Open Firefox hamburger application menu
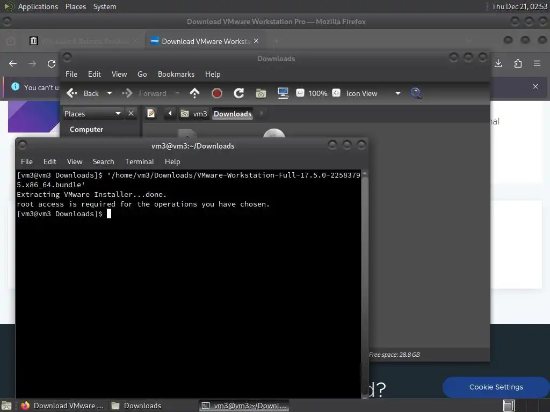Viewport: 550px width, 412px height. tap(537, 63)
